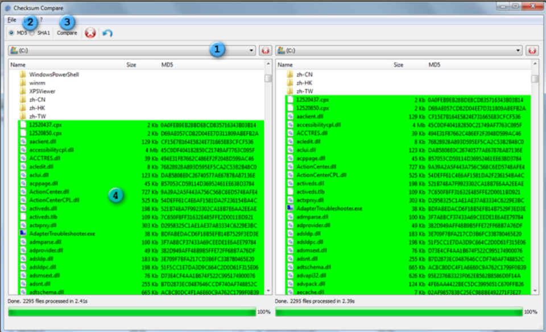
Task: Click the left pane scroll up arrow
Action: (268, 64)
